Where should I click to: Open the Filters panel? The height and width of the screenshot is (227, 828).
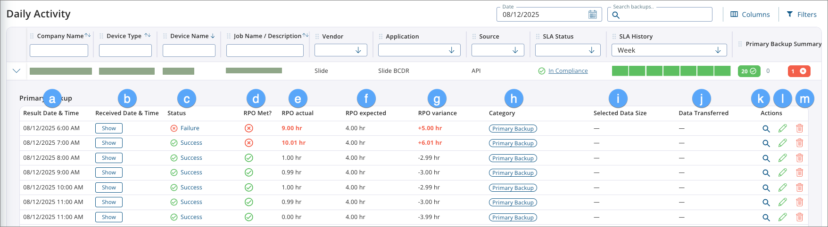pyautogui.click(x=802, y=15)
